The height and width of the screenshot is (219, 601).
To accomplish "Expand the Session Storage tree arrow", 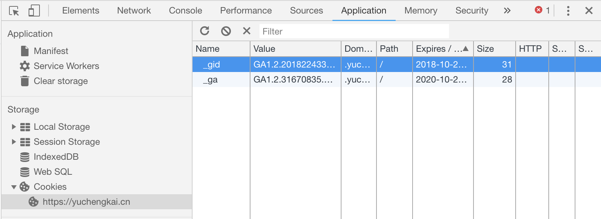I will click(x=14, y=142).
